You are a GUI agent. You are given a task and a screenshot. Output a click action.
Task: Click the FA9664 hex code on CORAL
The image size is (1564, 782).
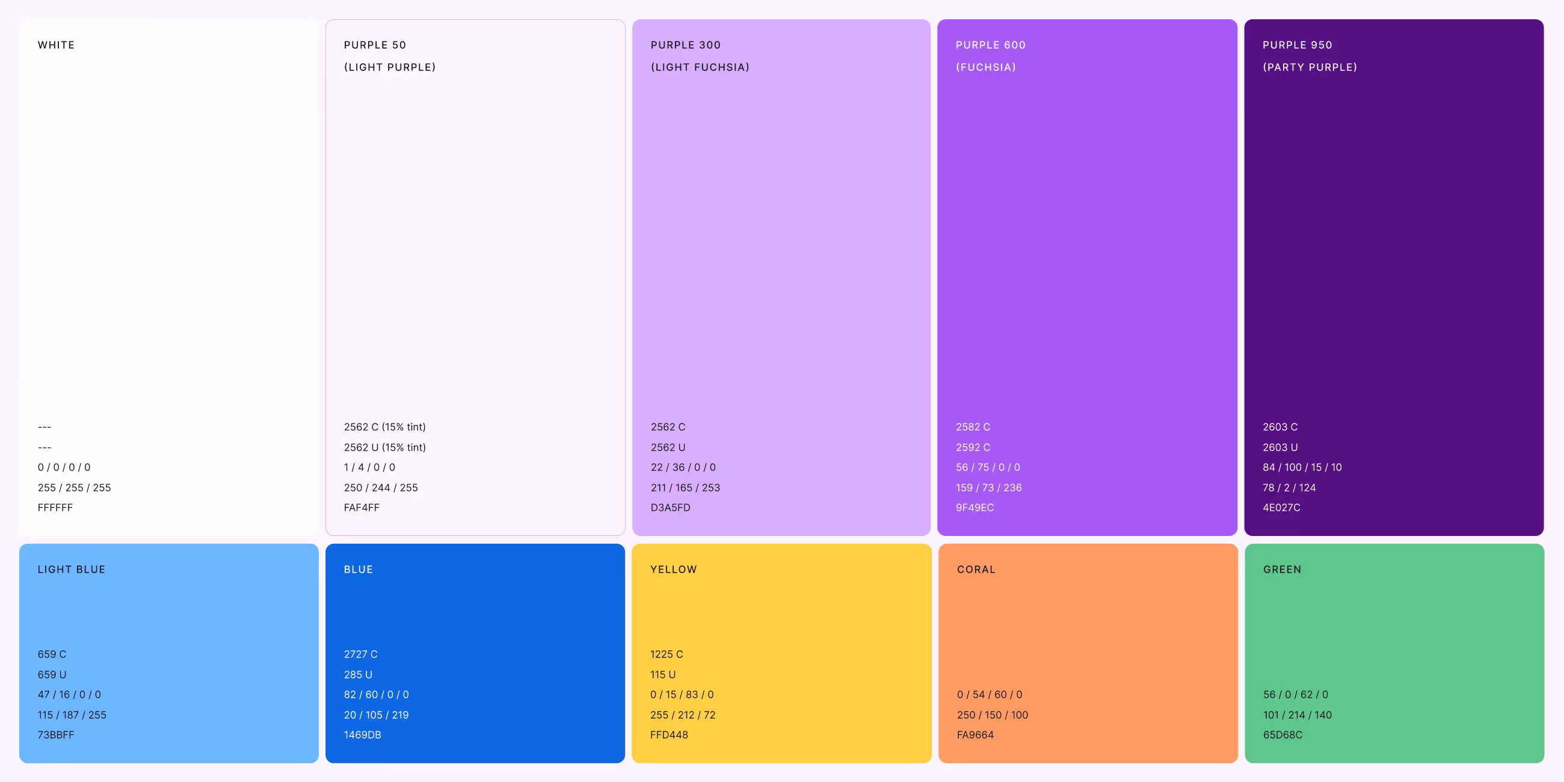975,734
